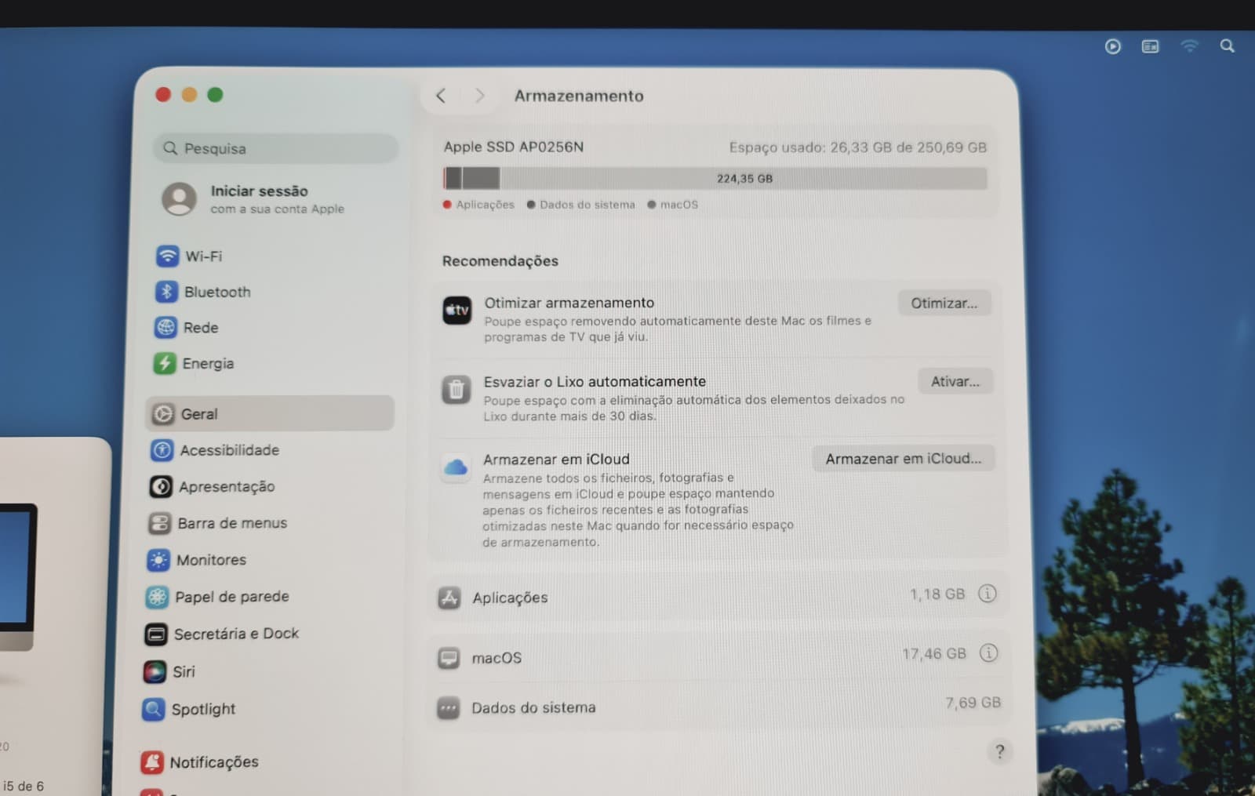The image size is (1255, 796).
Task: Open Apresentação settings
Action: [212, 486]
